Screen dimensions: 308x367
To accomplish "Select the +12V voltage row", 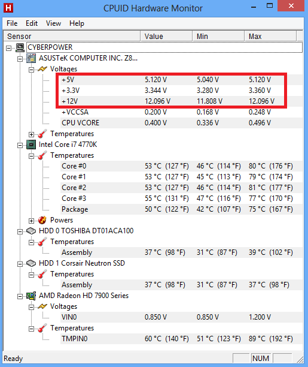I will [181, 101].
